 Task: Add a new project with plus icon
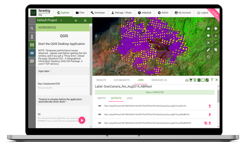[76, 21]
